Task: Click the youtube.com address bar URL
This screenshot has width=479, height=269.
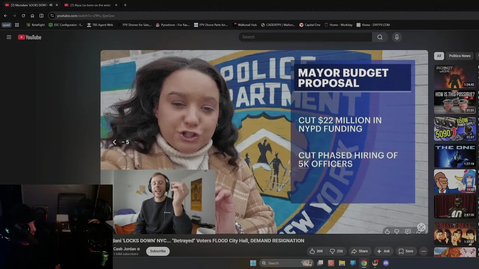Action: tap(86, 16)
